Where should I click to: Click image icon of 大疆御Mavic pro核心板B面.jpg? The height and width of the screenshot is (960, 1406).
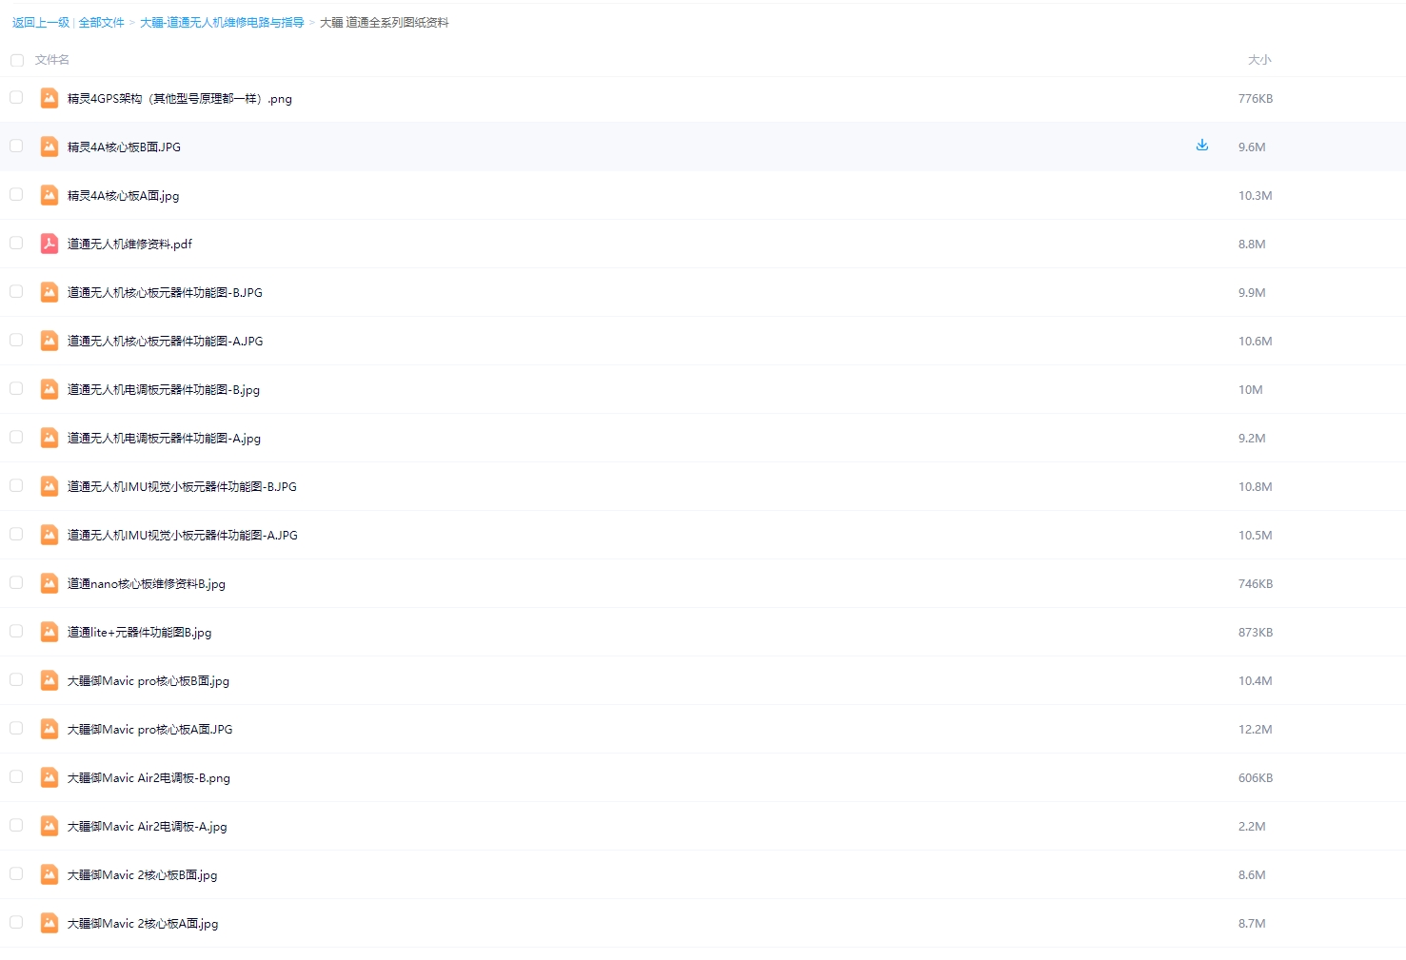tap(50, 680)
